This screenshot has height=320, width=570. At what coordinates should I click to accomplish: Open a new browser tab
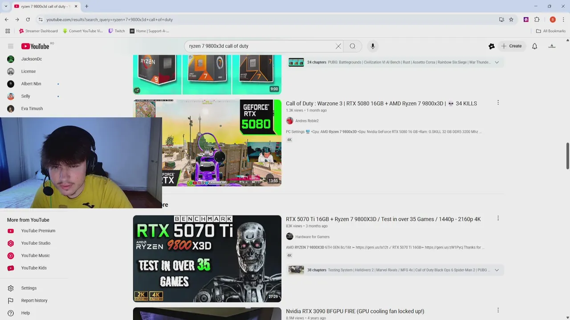pyautogui.click(x=86, y=6)
